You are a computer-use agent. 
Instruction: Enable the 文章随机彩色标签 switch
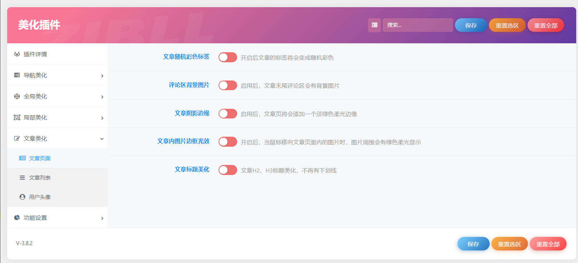[x=227, y=57]
